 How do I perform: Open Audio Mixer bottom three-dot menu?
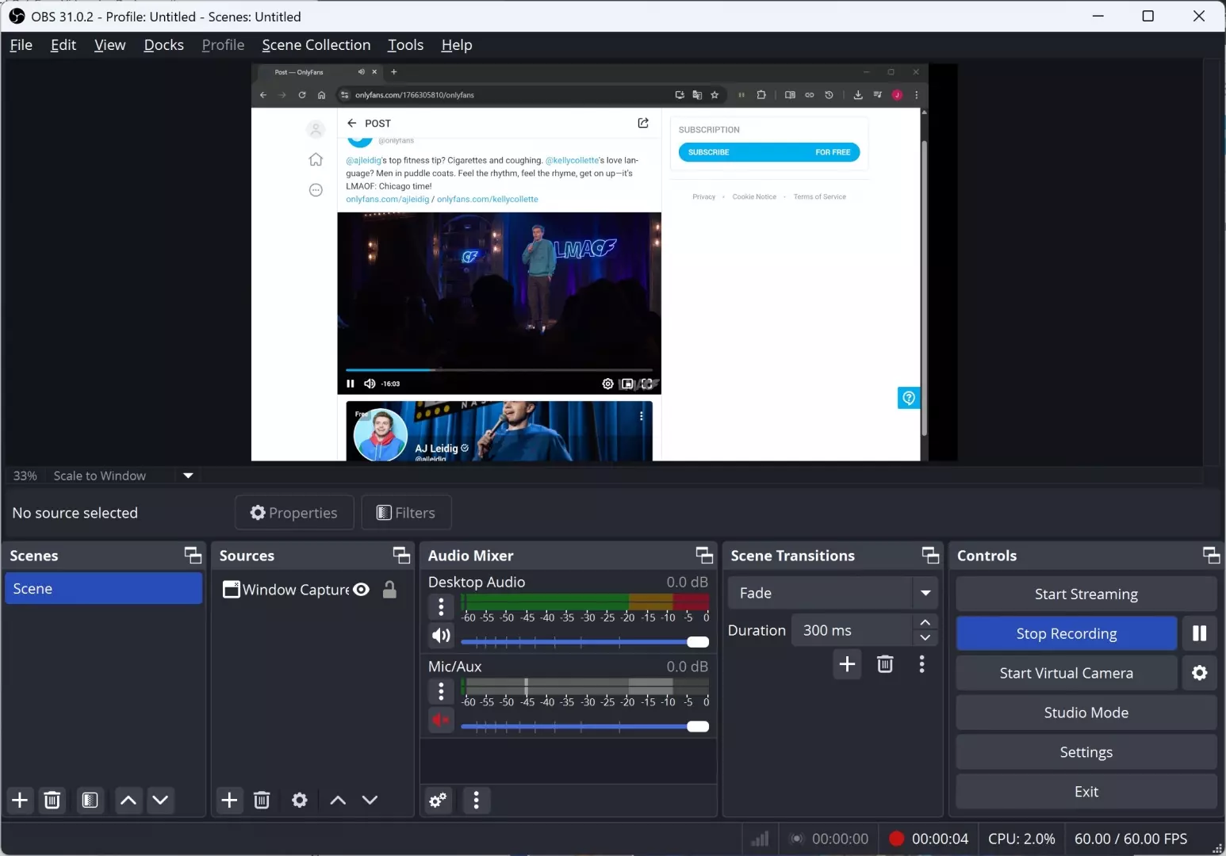click(476, 801)
